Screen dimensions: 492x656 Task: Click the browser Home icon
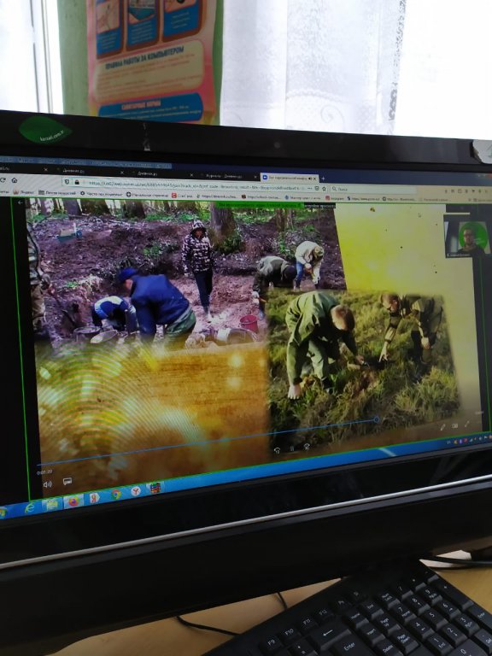(x=15, y=180)
